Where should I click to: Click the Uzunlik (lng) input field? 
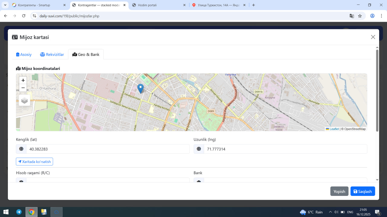(x=285, y=149)
